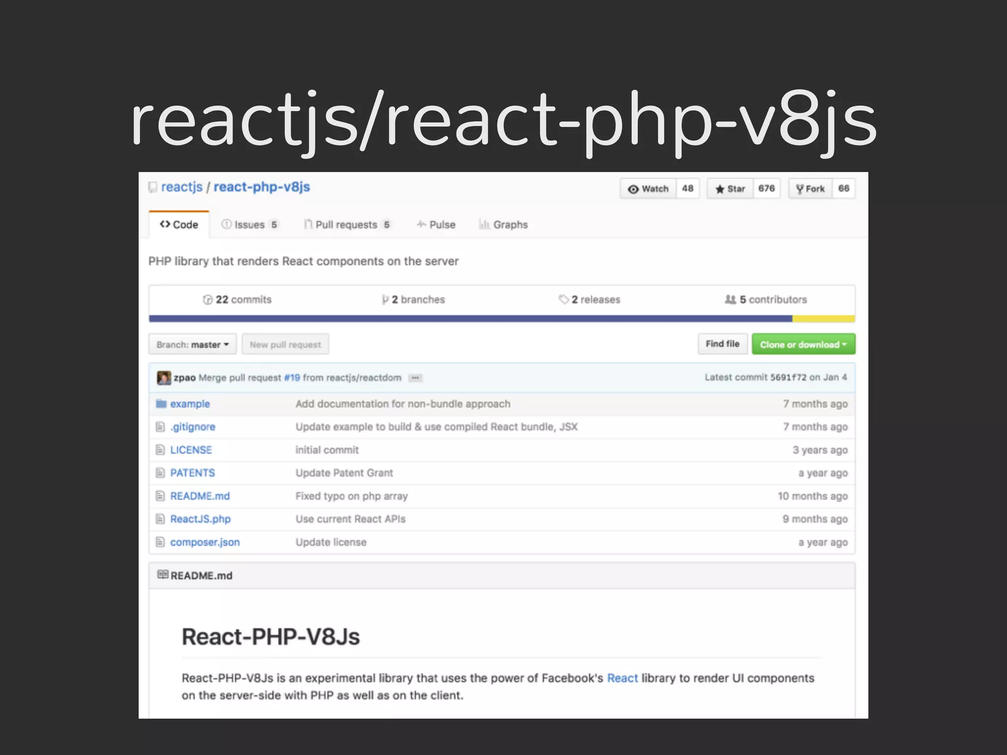The image size is (1007, 755).
Task: Open latest commit 5691f72
Action: (788, 377)
